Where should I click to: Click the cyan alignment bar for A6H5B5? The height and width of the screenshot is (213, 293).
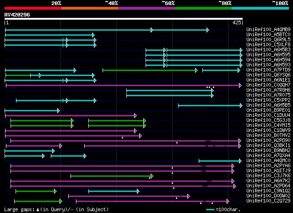[210, 106]
